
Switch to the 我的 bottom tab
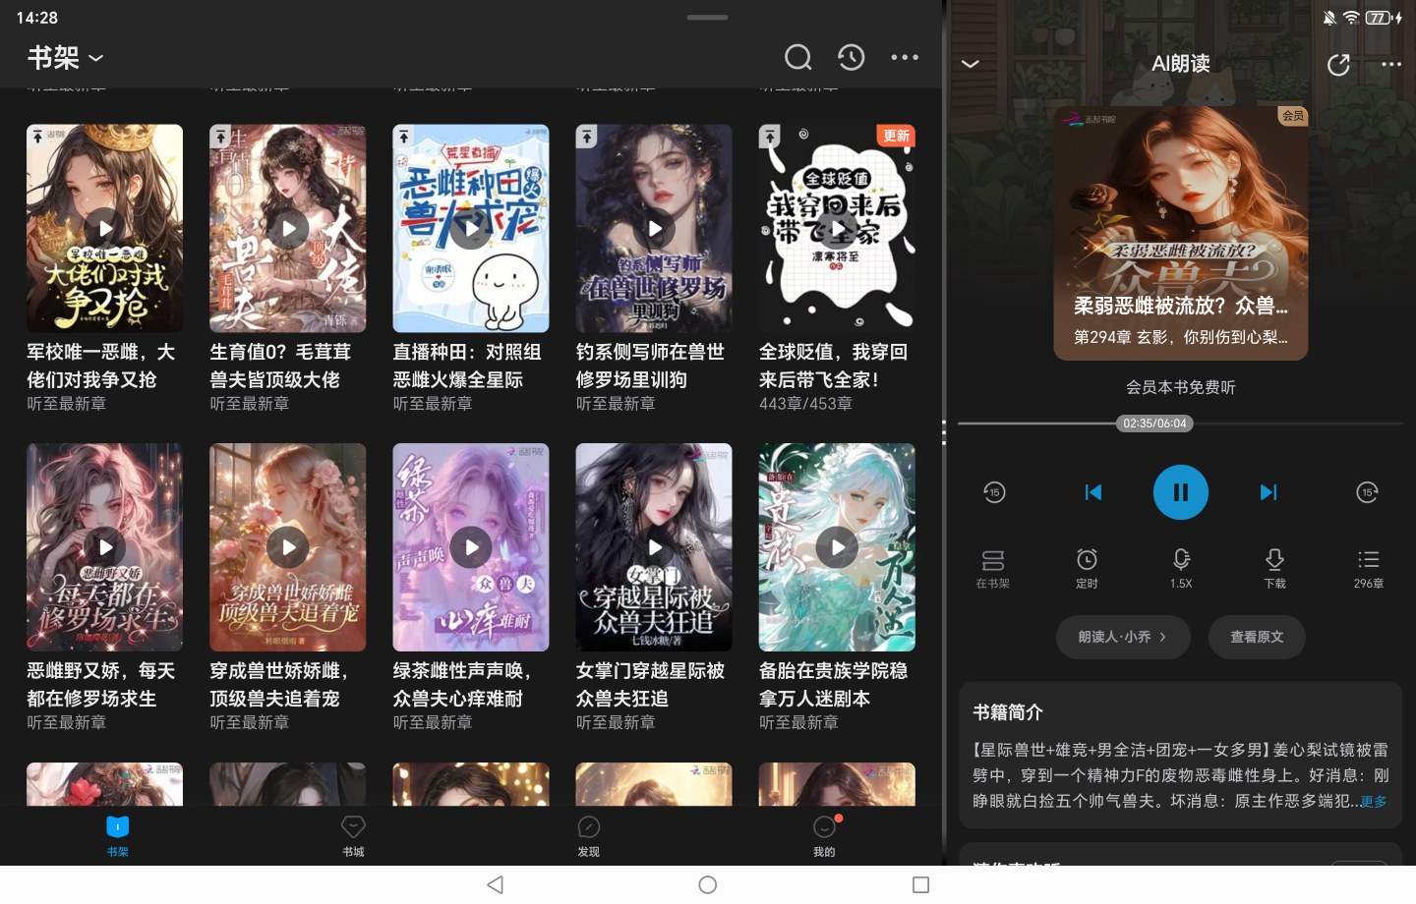click(x=824, y=836)
